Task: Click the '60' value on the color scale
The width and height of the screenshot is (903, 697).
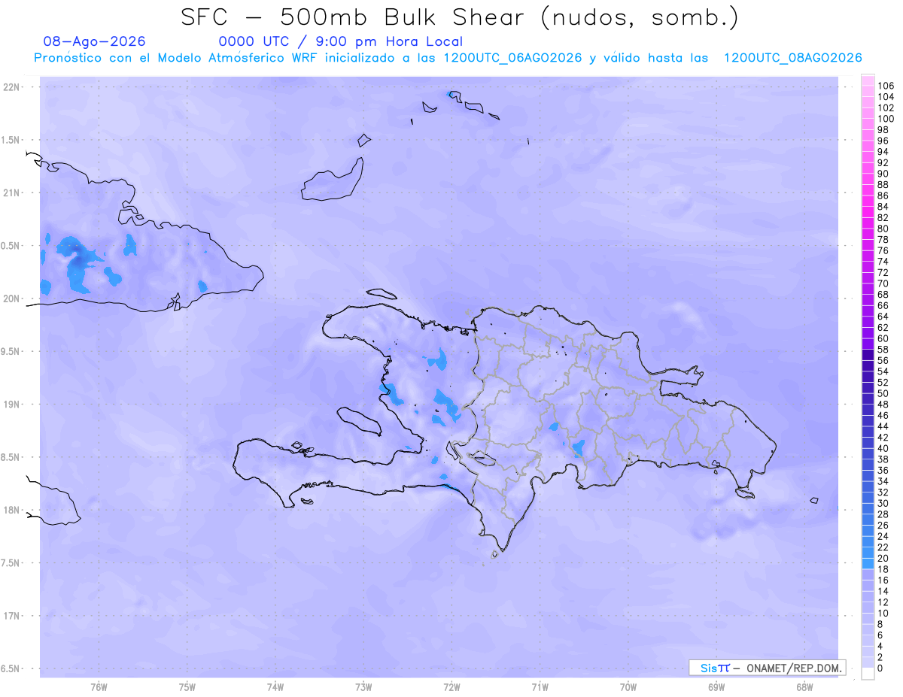Action: pyautogui.click(x=883, y=338)
